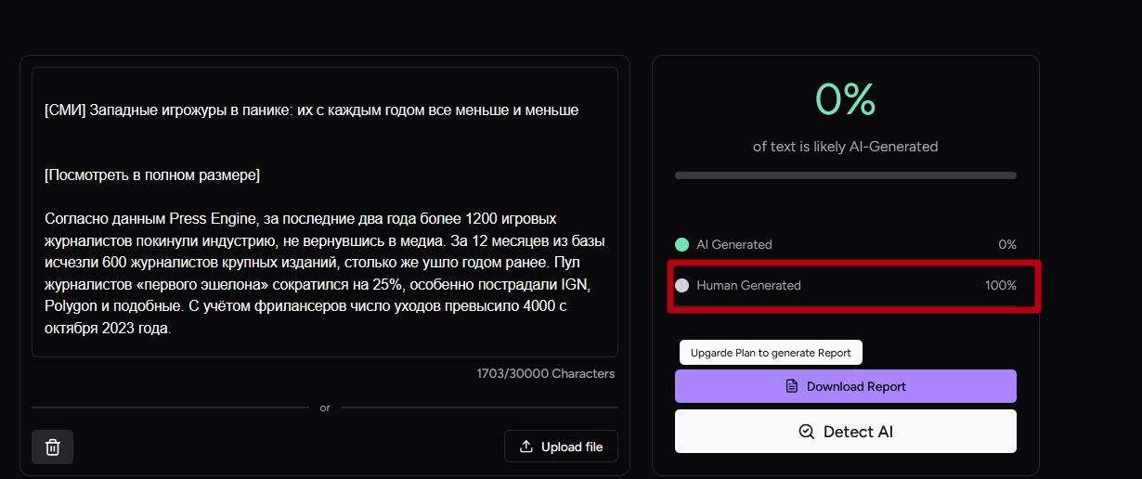This screenshot has height=479, width=1142.
Task: Click the document icon on Download Report
Action: (791, 386)
